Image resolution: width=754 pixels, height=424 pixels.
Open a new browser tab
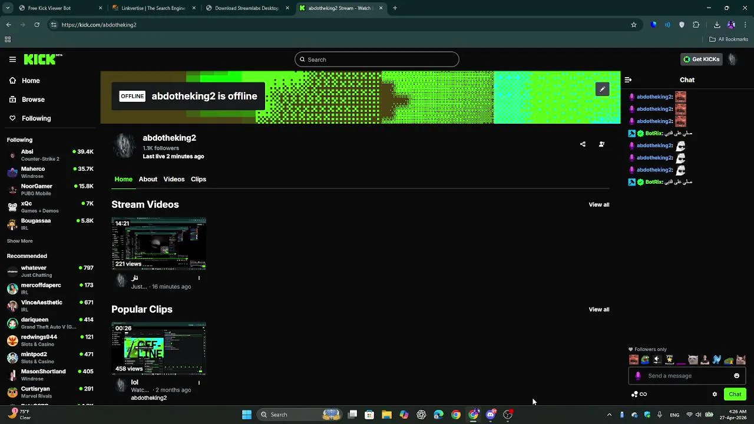395,8
